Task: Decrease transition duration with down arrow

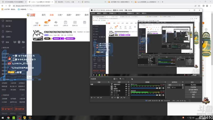Action: pos(183,88)
